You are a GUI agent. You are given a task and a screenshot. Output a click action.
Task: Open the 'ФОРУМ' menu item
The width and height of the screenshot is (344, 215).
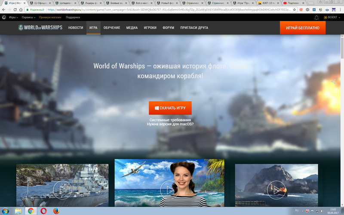point(168,28)
